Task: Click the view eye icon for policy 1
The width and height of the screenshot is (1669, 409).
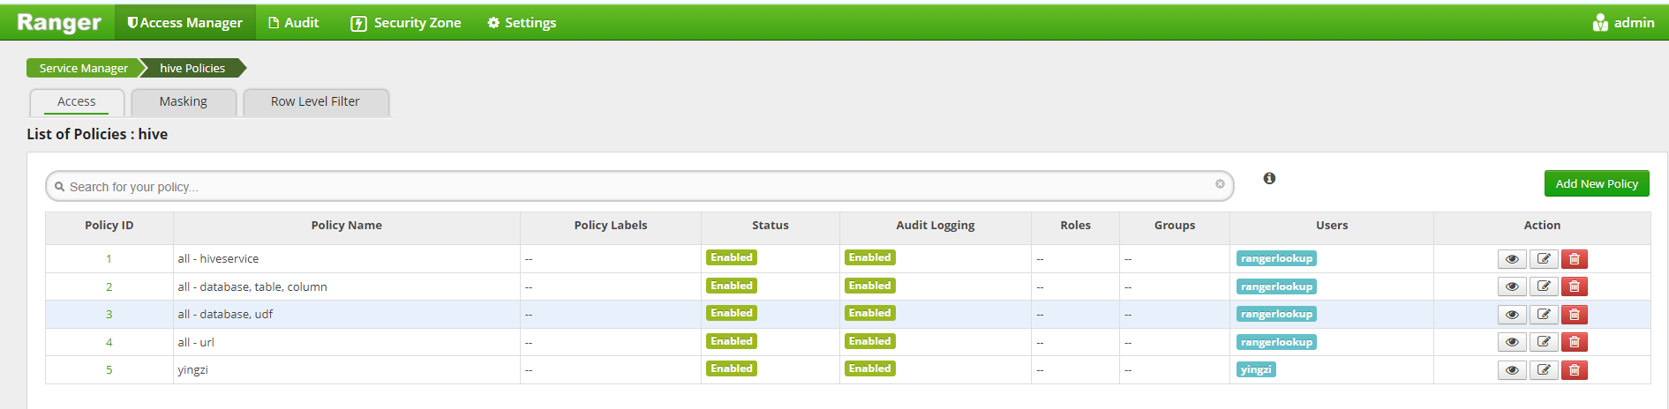Action: coord(1511,259)
